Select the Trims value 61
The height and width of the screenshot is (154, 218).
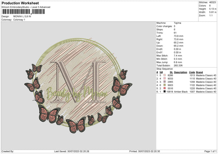tap(175, 33)
